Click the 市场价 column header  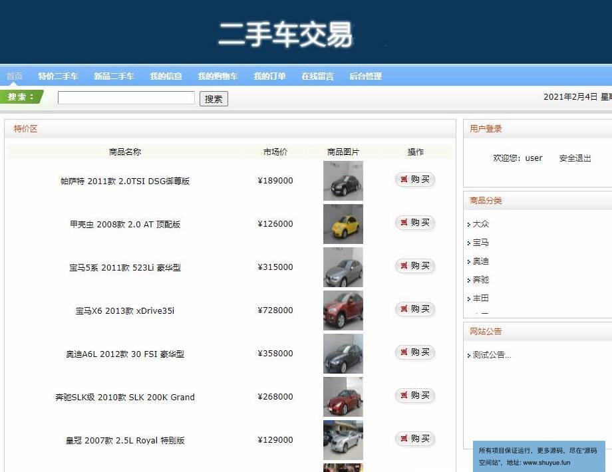point(275,152)
